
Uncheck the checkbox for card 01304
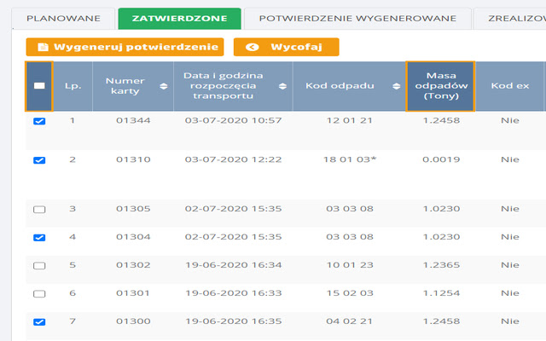pyautogui.click(x=39, y=238)
